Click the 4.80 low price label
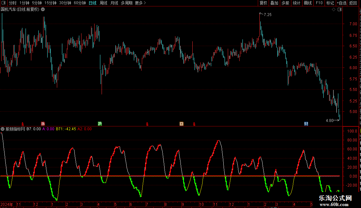The width and height of the screenshot is (361, 208). tap(330, 120)
